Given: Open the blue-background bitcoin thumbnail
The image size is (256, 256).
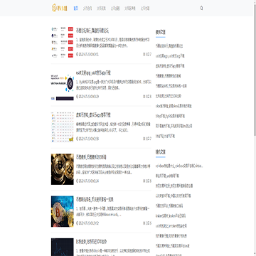Looking at the screenshot, I should 63,211.
